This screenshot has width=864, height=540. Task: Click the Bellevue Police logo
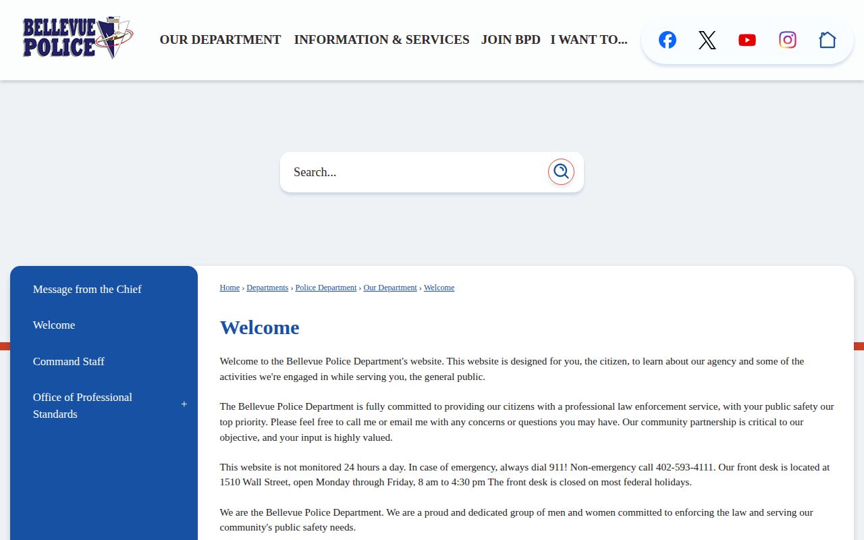(x=78, y=38)
